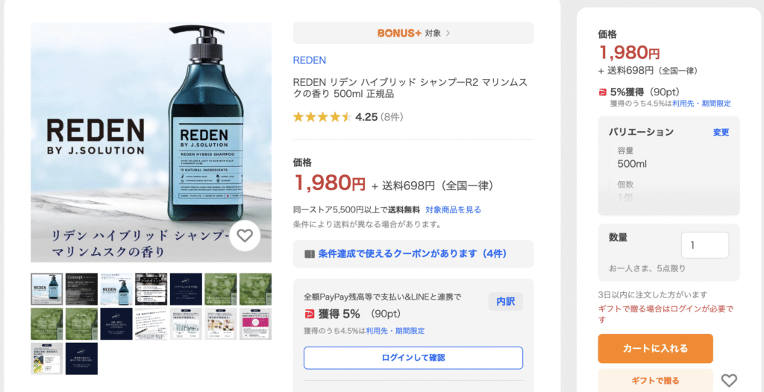Open the pink coupon-style thumbnail

coord(256,323)
